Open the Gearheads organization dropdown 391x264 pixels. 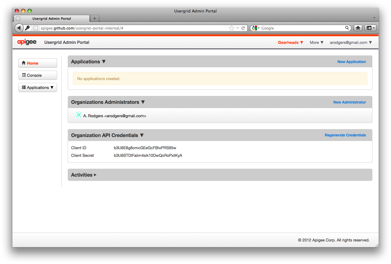pyautogui.click(x=291, y=43)
